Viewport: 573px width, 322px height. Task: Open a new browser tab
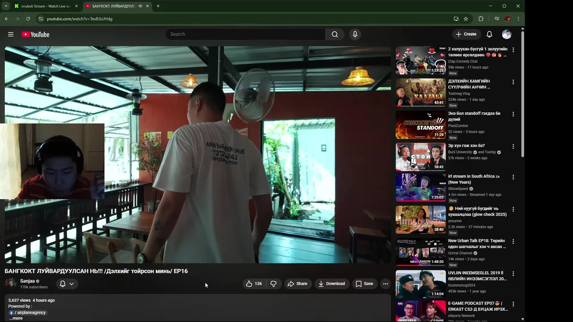pos(158,6)
